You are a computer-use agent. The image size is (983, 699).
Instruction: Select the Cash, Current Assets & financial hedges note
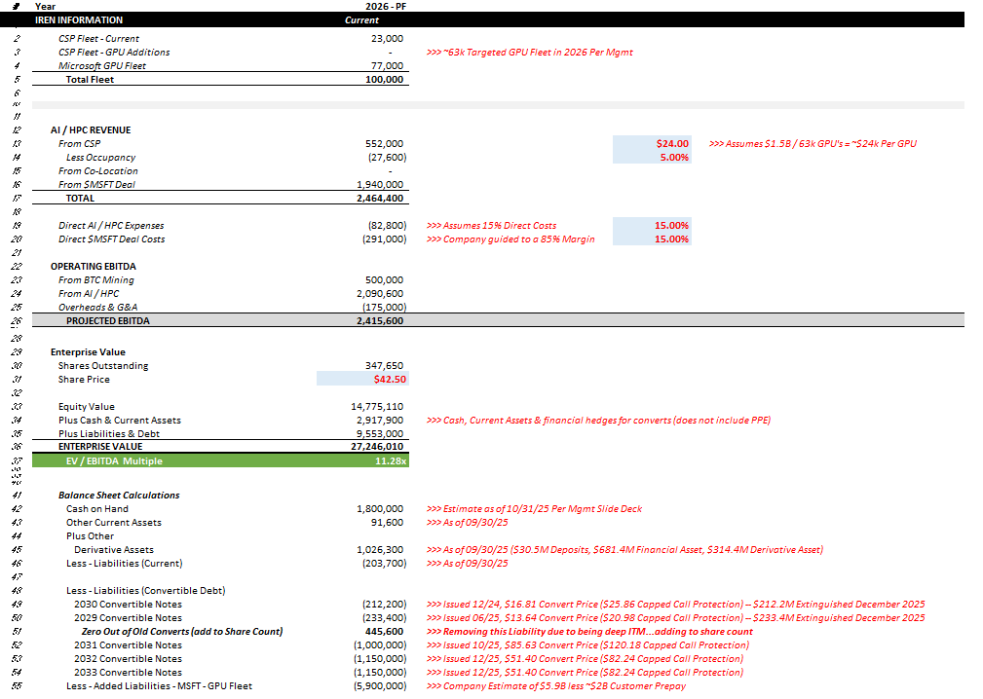(599, 421)
